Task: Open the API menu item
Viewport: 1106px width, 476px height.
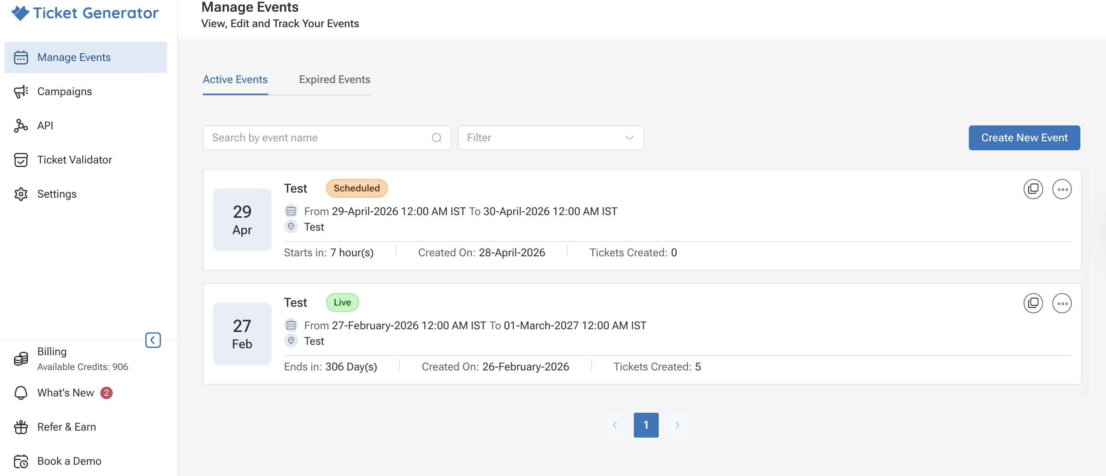Action: (x=45, y=126)
